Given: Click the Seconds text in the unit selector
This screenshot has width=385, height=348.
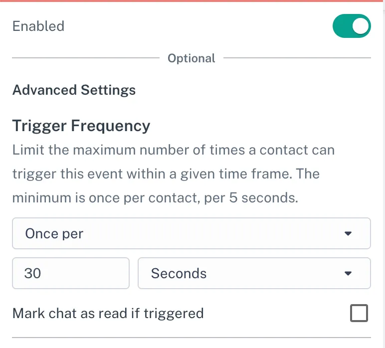Looking at the screenshot, I should click(x=179, y=273).
